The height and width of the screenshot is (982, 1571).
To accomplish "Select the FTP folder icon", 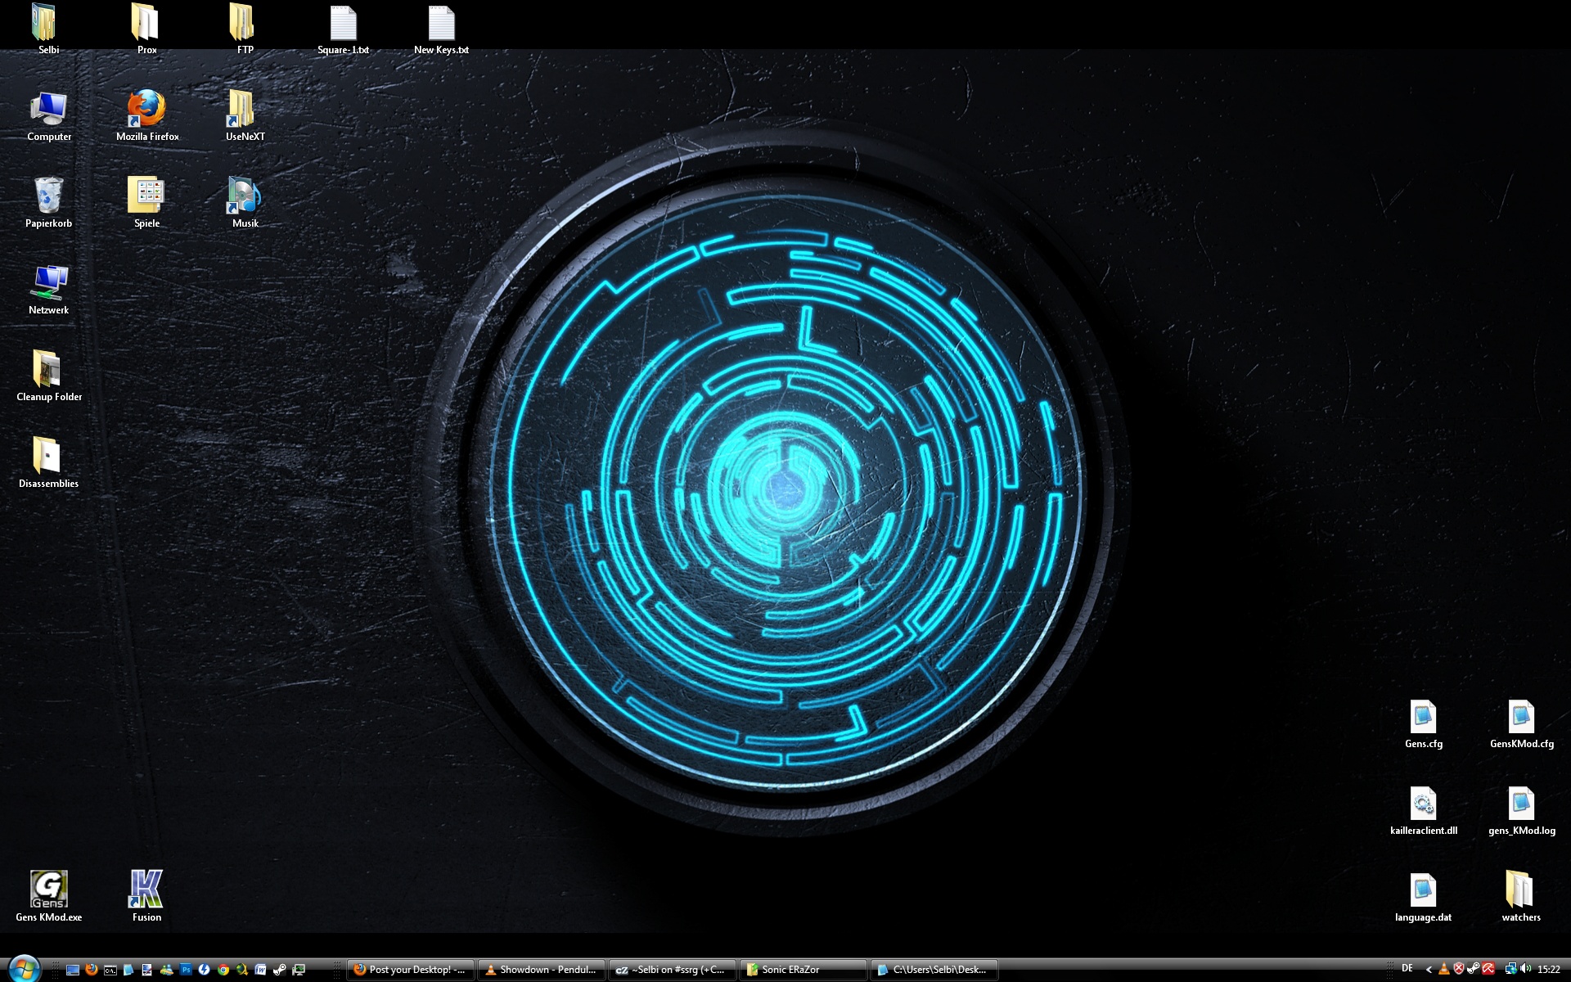I will click(x=245, y=29).
